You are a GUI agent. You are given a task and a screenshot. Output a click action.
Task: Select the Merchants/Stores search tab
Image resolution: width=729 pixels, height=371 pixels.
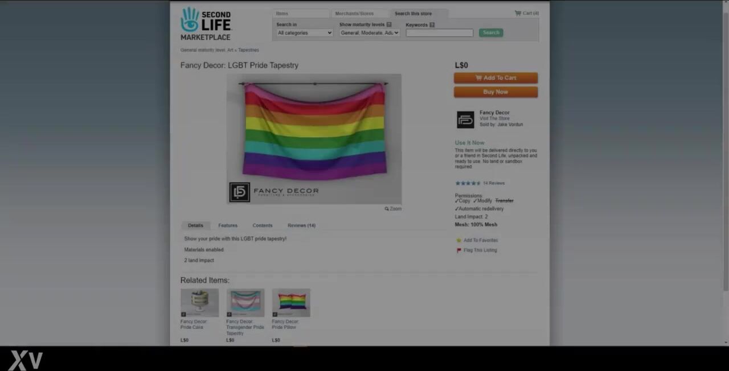pos(354,14)
